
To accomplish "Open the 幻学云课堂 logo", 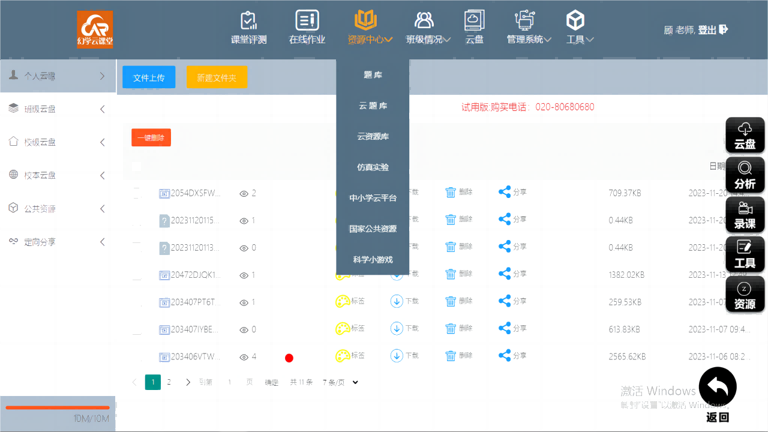I will pyautogui.click(x=94, y=29).
